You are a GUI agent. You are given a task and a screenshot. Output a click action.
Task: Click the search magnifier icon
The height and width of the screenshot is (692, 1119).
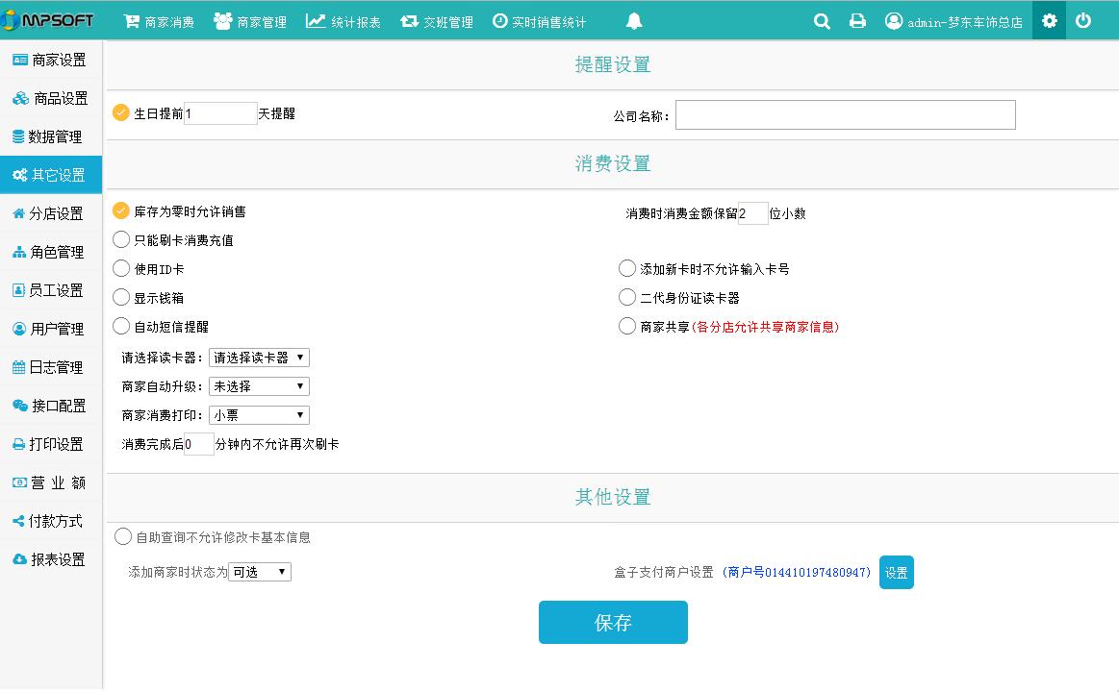[x=822, y=21]
